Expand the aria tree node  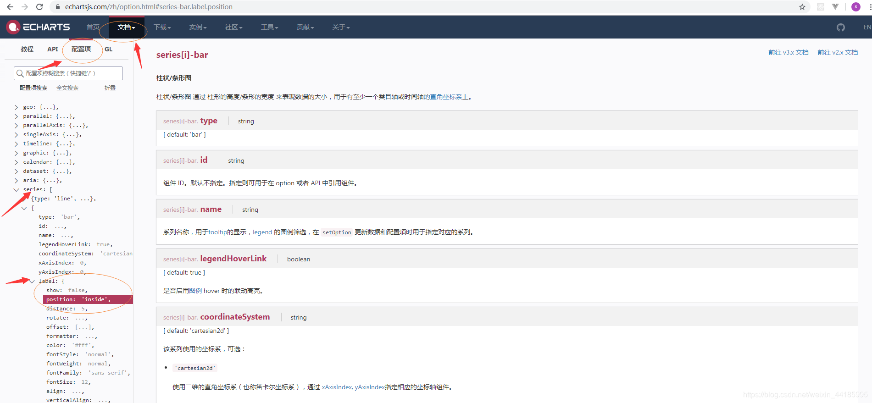pyautogui.click(x=17, y=181)
